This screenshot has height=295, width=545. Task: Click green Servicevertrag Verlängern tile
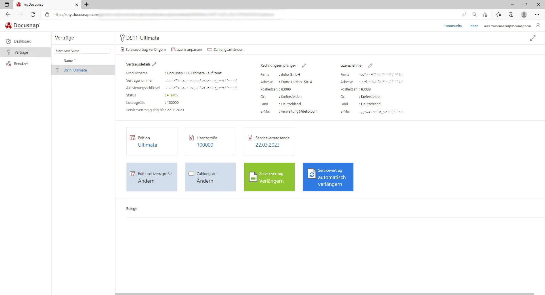click(269, 177)
